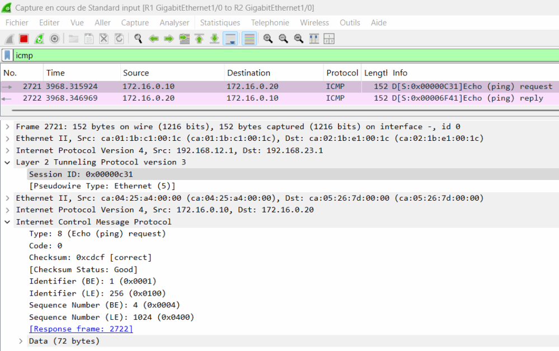Stop the running capture with red square
The height and width of the screenshot is (351, 559).
tap(24, 39)
